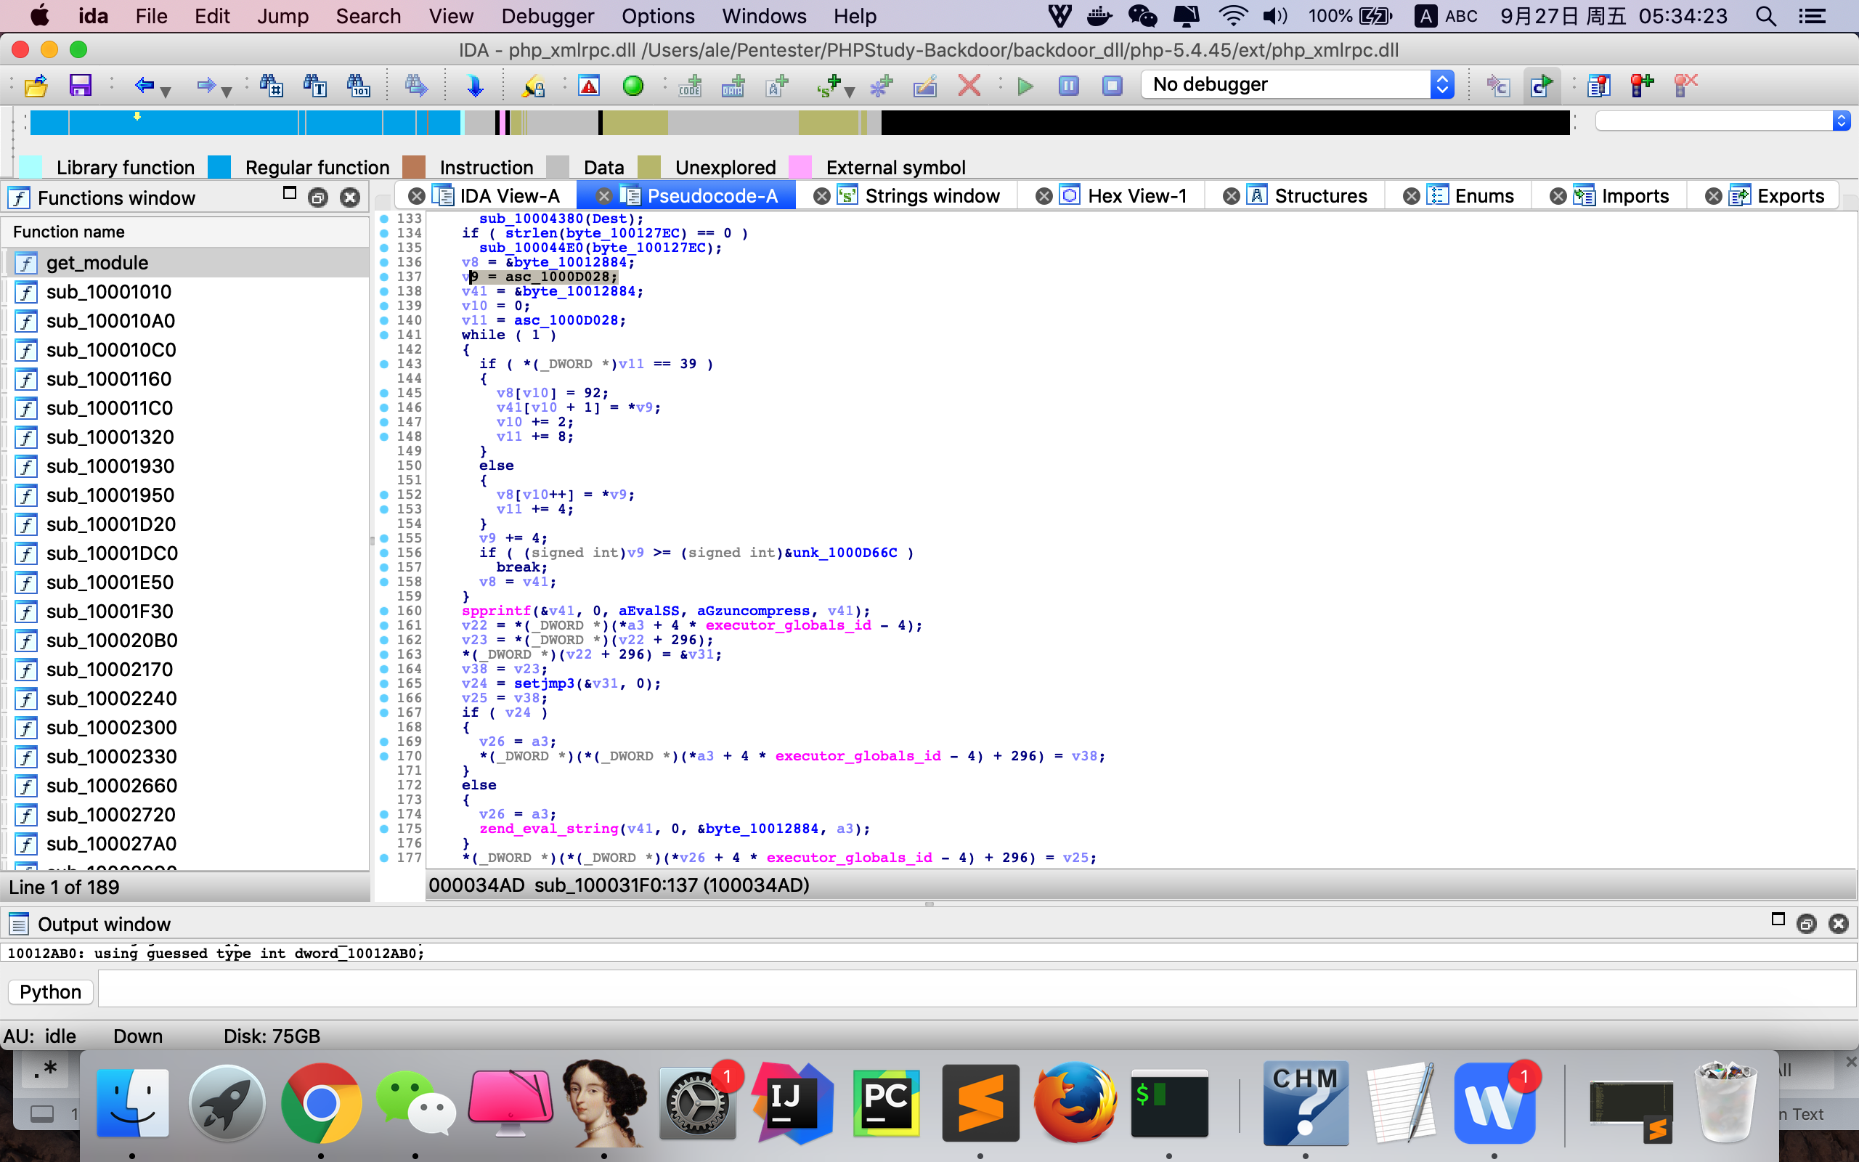Click the green 's' plus toolbar icon
The image size is (1859, 1162).
(x=829, y=85)
